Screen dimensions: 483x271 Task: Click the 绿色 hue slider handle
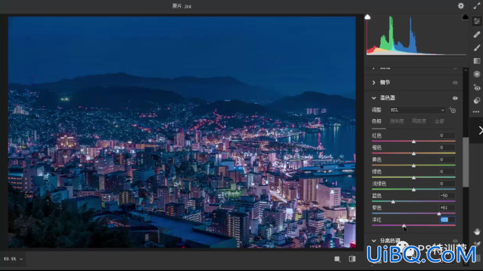(x=414, y=177)
